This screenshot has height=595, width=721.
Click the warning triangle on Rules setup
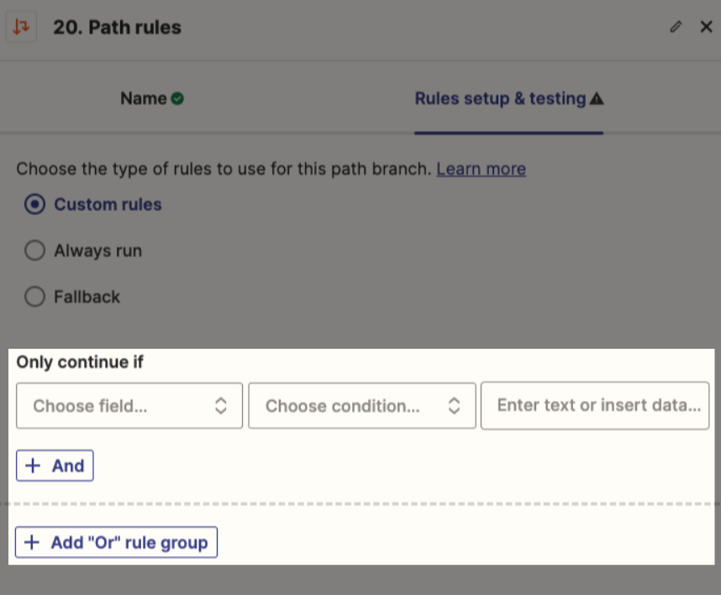click(x=597, y=98)
